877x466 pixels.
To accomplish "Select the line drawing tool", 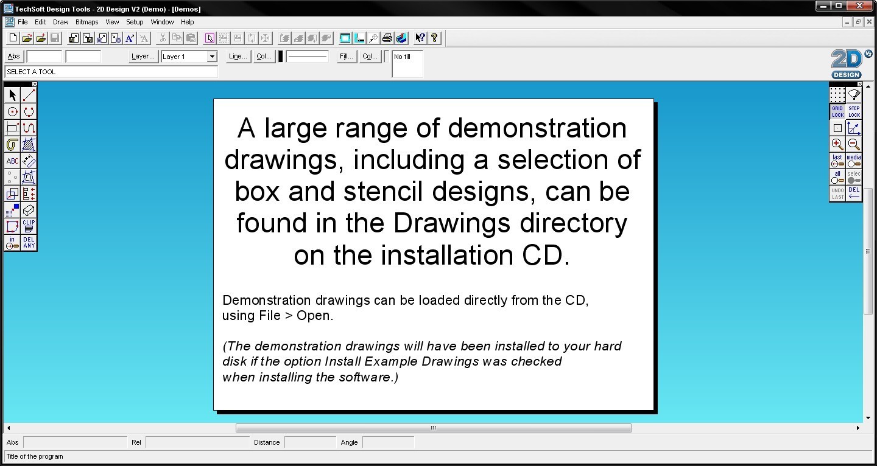I will (28, 94).
